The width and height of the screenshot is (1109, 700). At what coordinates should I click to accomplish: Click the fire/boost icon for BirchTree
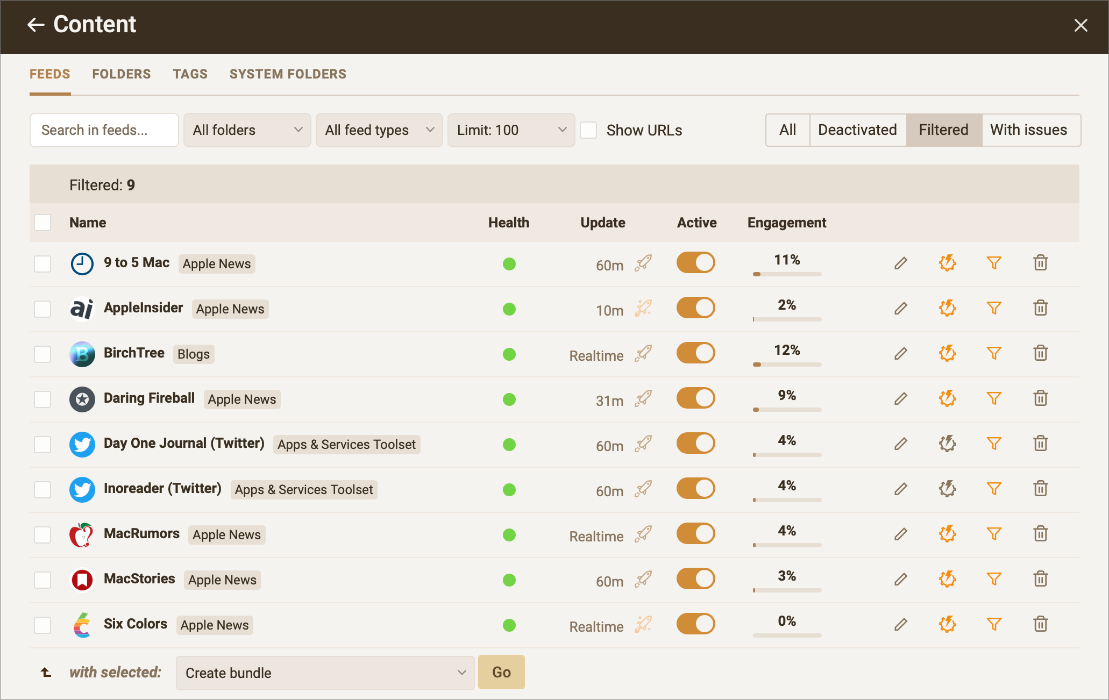pos(948,353)
